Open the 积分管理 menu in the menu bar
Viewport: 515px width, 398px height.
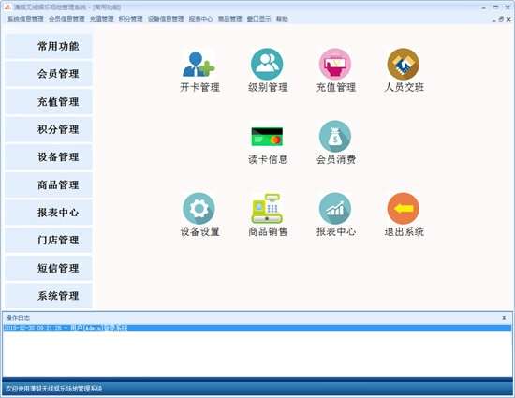point(130,19)
